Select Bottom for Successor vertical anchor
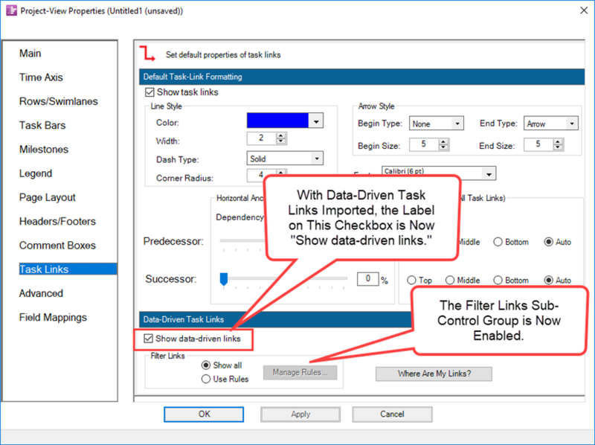 tap(498, 281)
